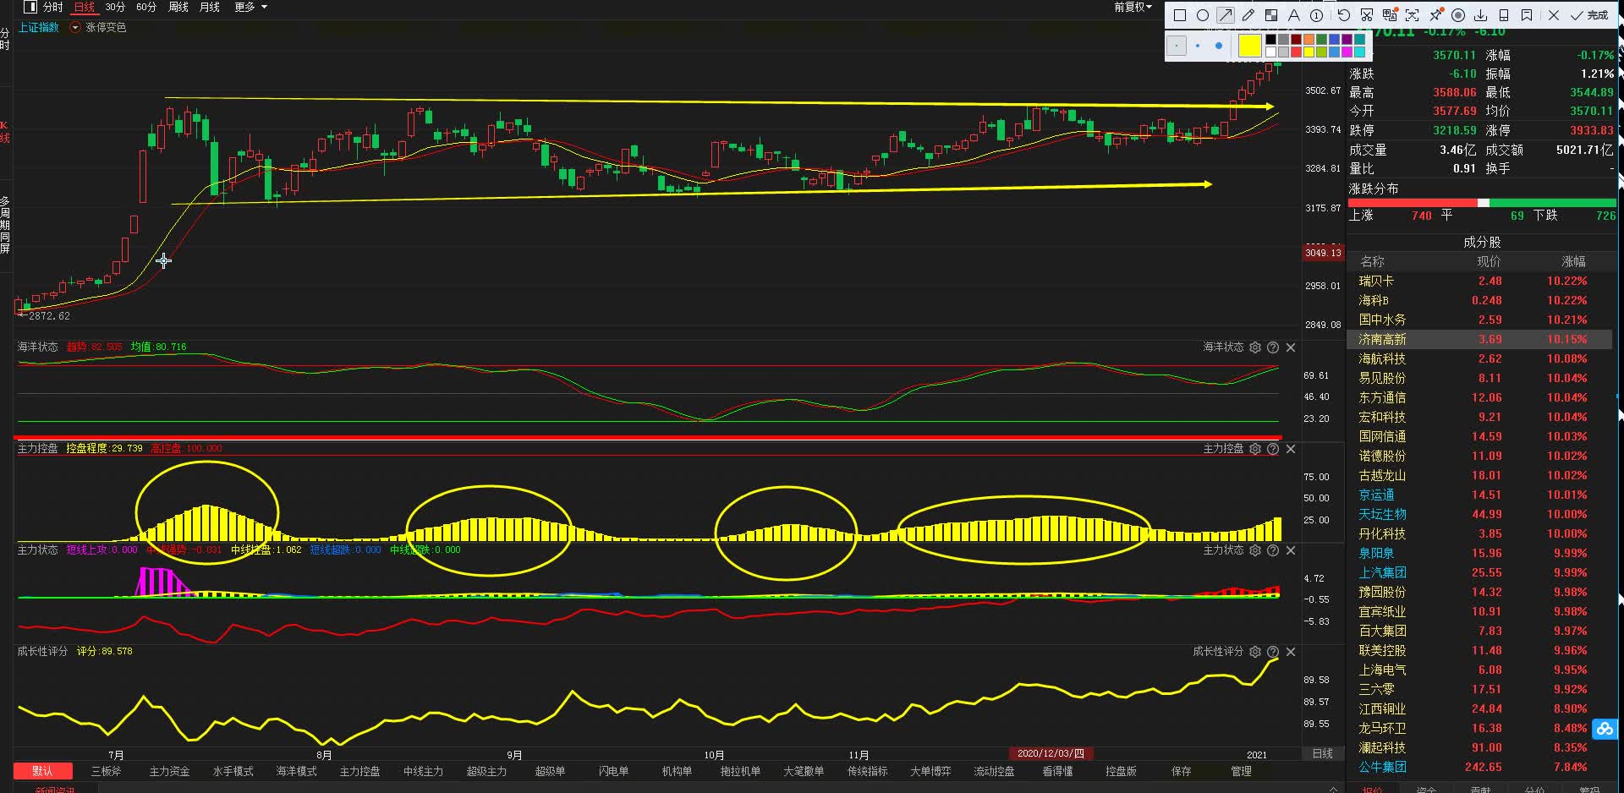Open 主力状态 indicator selector at panel right

point(1223,550)
